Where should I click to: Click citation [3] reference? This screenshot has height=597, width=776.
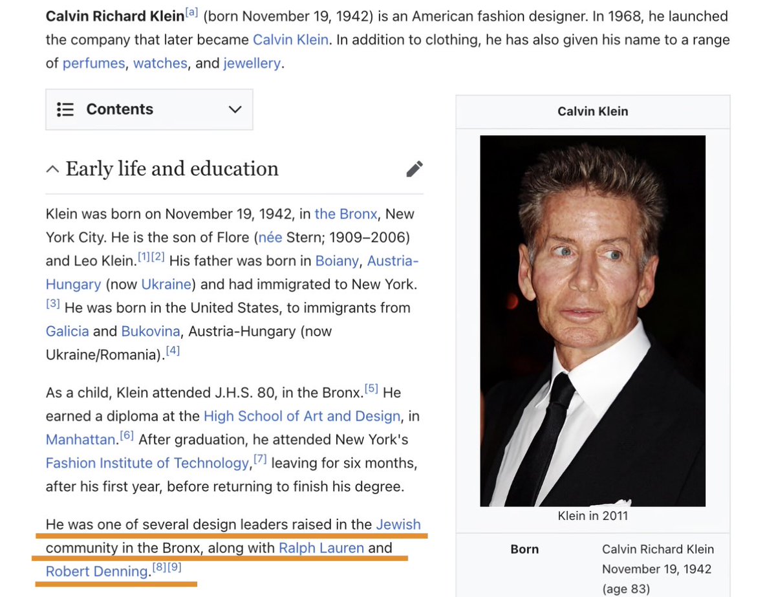pyautogui.click(x=53, y=304)
